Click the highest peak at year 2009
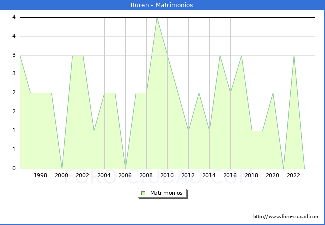Image resolution: width=325 pixels, height=225 pixels. (x=157, y=18)
